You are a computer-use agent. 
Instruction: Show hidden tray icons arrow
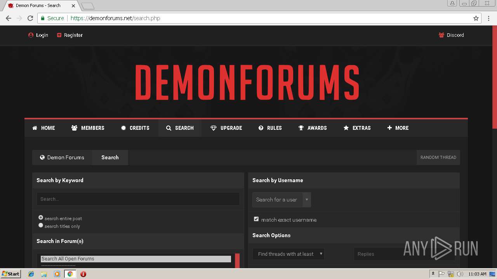[x=433, y=274]
